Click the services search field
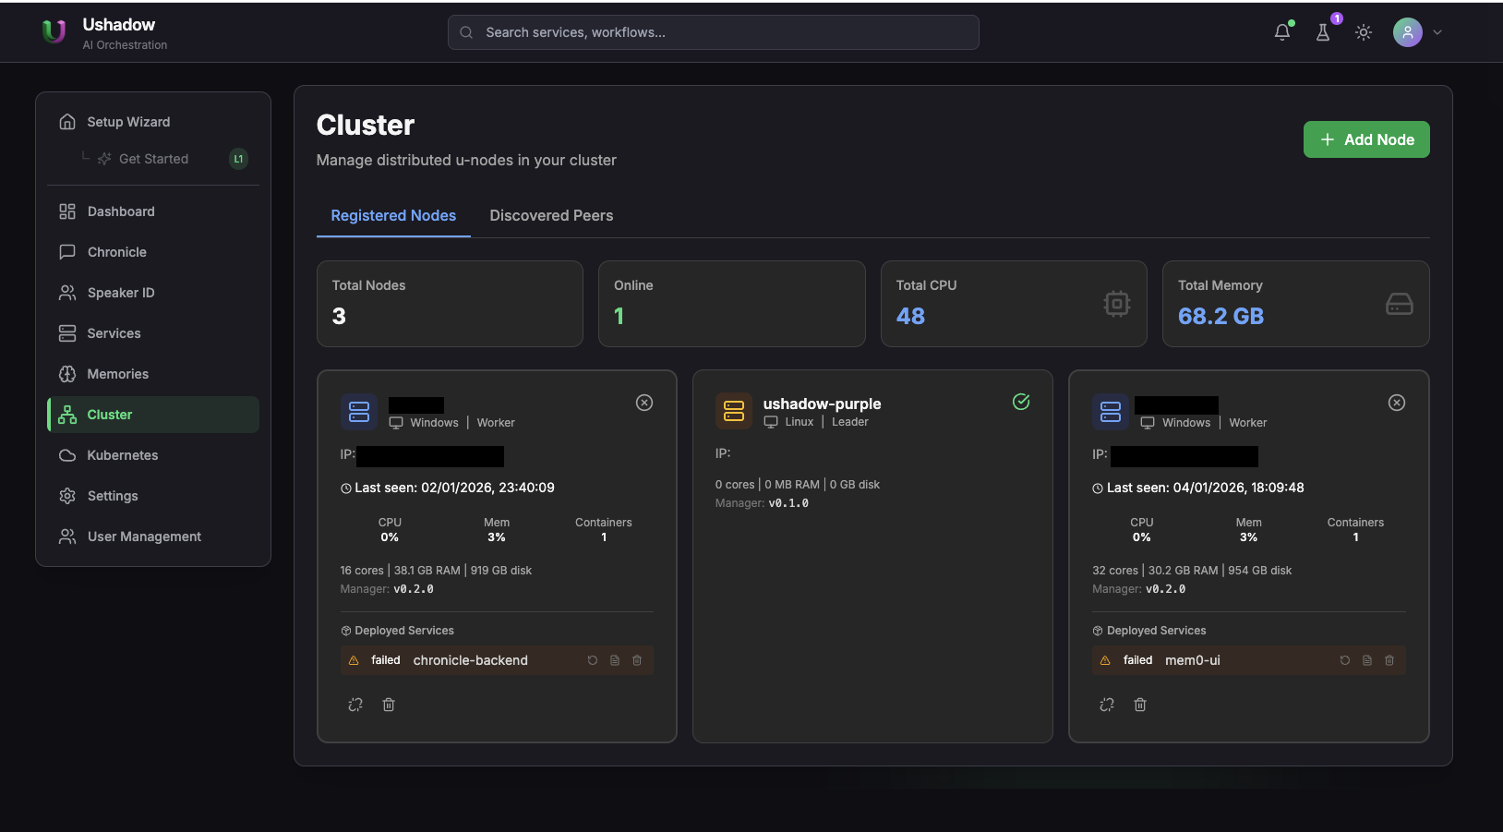Screen dimensions: 1503x832 pyautogui.click(x=712, y=31)
